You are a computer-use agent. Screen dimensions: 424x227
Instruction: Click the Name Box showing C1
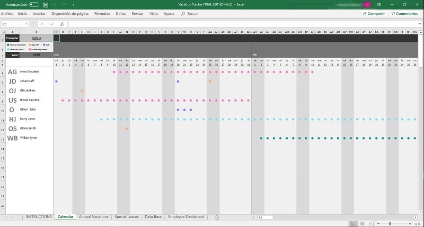[13, 24]
